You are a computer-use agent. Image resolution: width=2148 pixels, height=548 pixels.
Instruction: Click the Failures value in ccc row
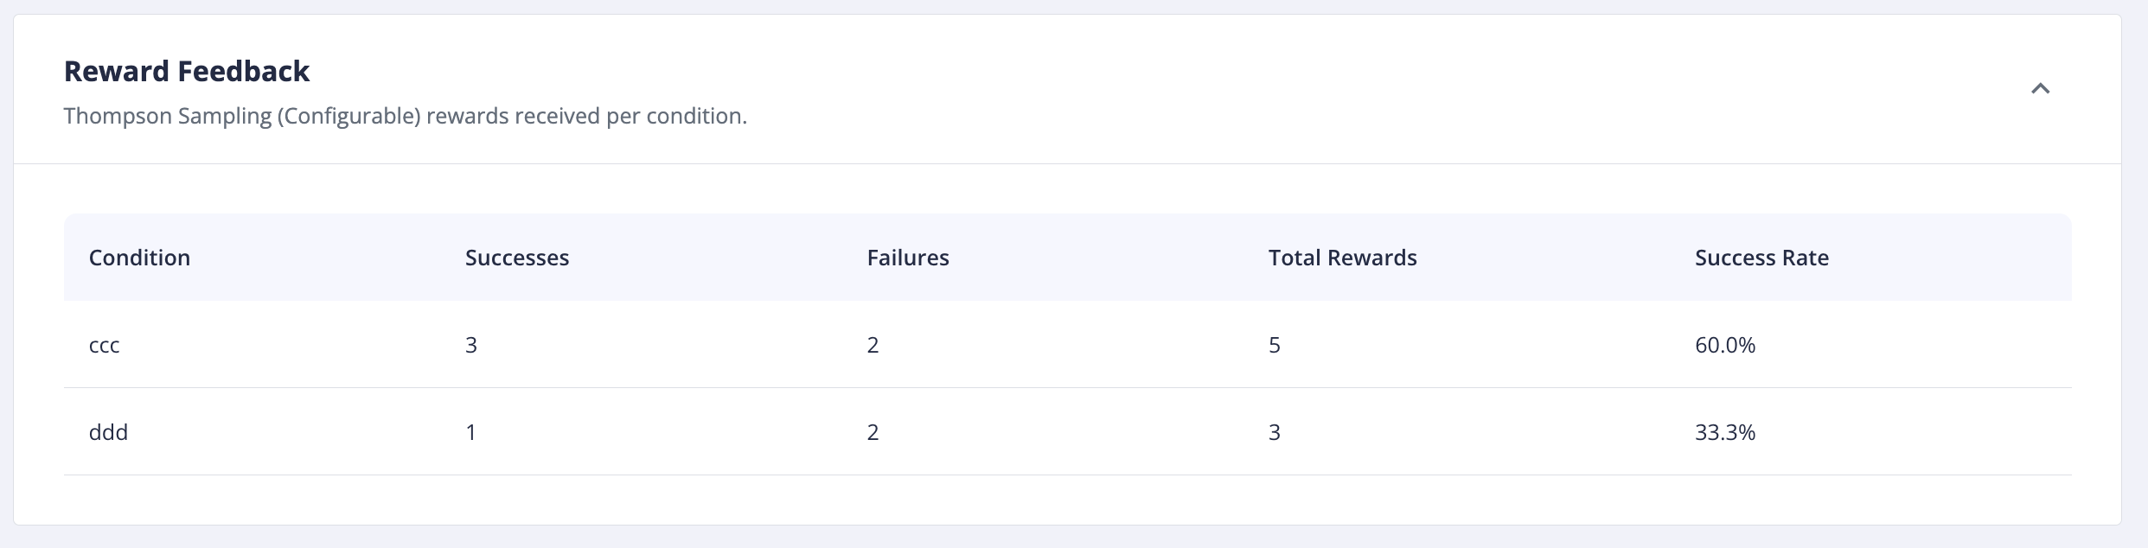(x=873, y=345)
